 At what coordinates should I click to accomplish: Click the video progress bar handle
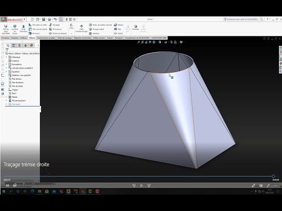pos(273,176)
